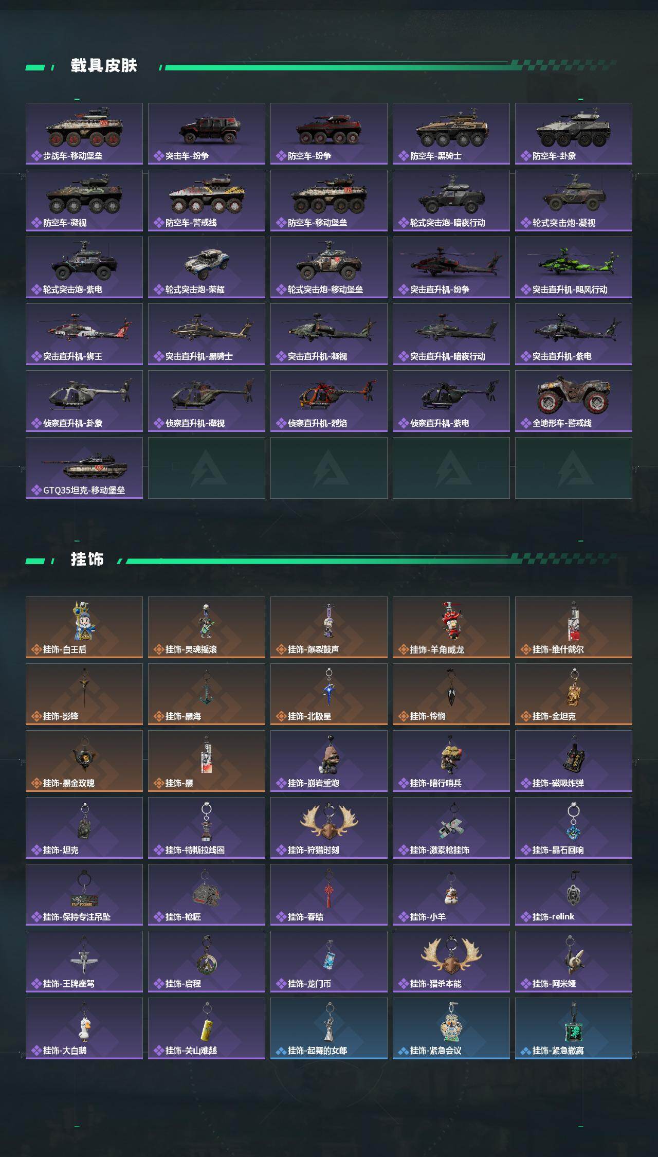Choose the green 突击直升机-飓风行动 helicopter
658x1157 pixels.
574,267
